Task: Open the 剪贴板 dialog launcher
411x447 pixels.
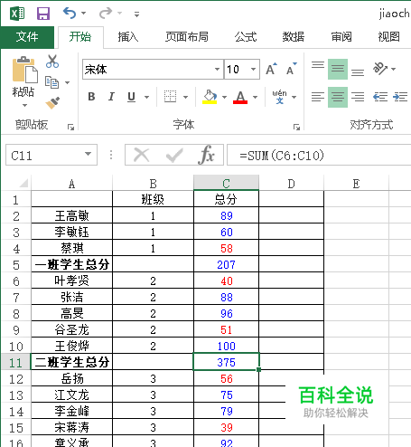Action: tap(70, 128)
